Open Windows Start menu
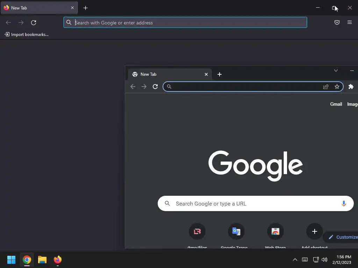Screen dimensions: 358x268 point(11,260)
